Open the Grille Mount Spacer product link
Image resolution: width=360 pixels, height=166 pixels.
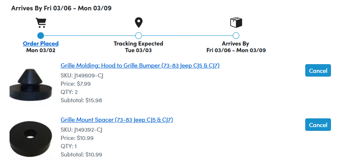click(x=117, y=120)
